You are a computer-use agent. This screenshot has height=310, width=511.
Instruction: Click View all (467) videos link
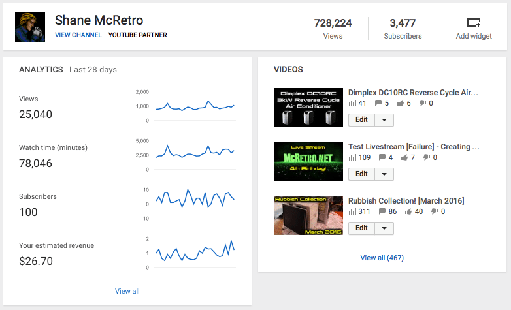(382, 258)
